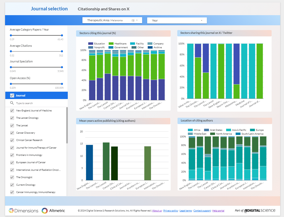Viewport: 284px width, 217px height.
Task: Open the Privacy policy link
Action: (171, 211)
